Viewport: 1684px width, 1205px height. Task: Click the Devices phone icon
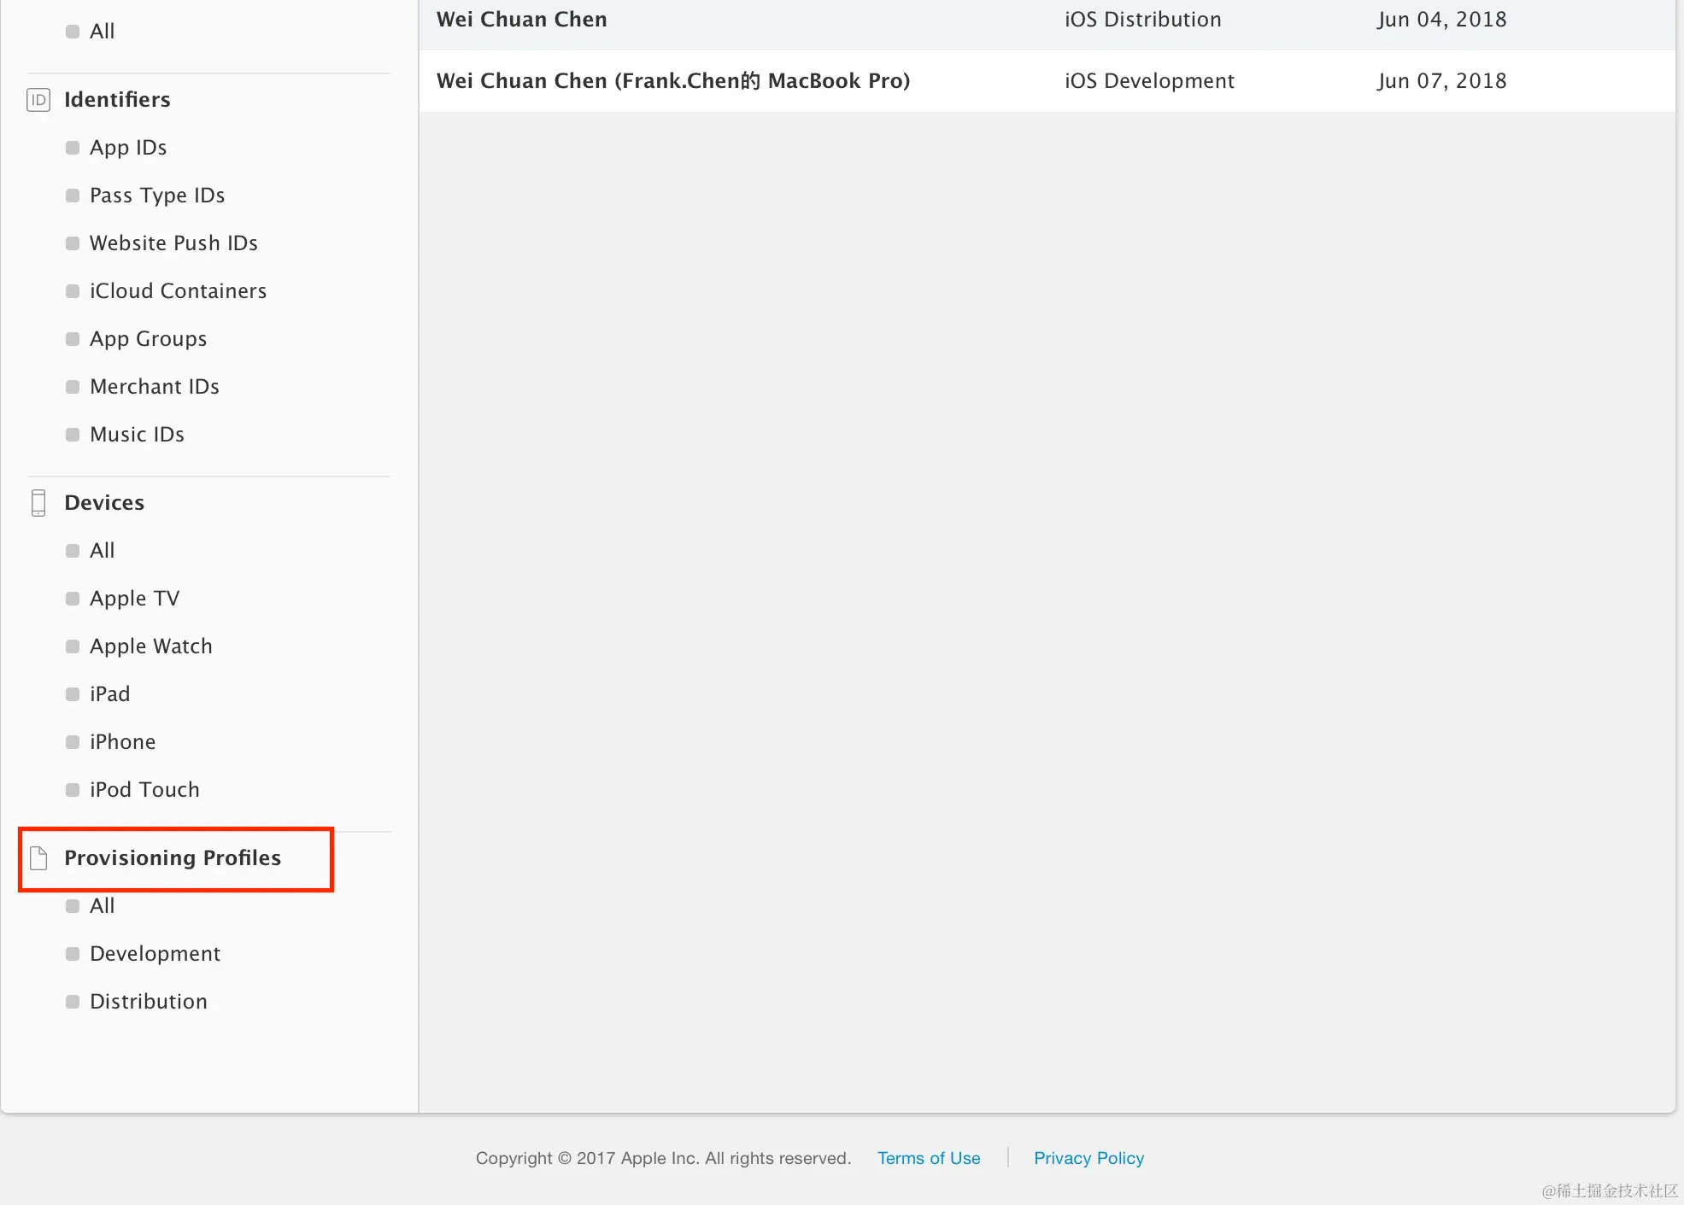coord(38,503)
